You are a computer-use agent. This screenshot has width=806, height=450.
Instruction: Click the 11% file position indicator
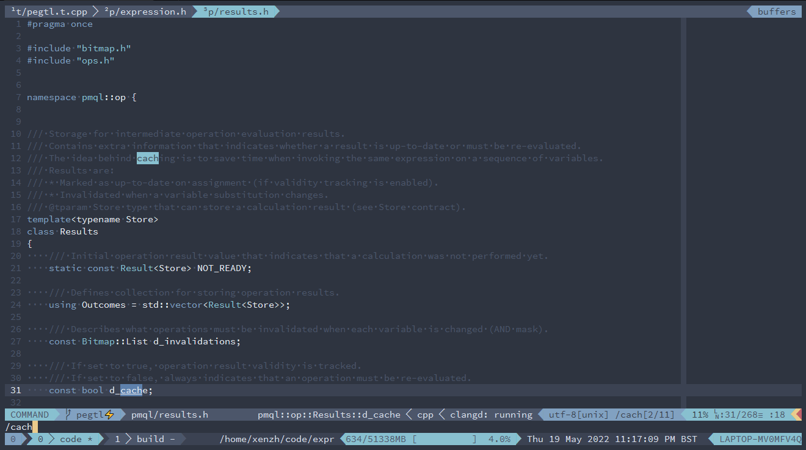coord(700,415)
